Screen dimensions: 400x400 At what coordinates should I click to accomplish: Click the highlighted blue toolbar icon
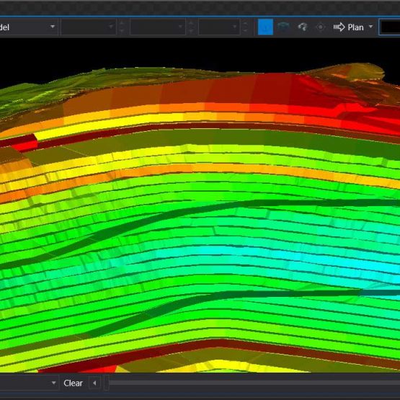[265, 27]
